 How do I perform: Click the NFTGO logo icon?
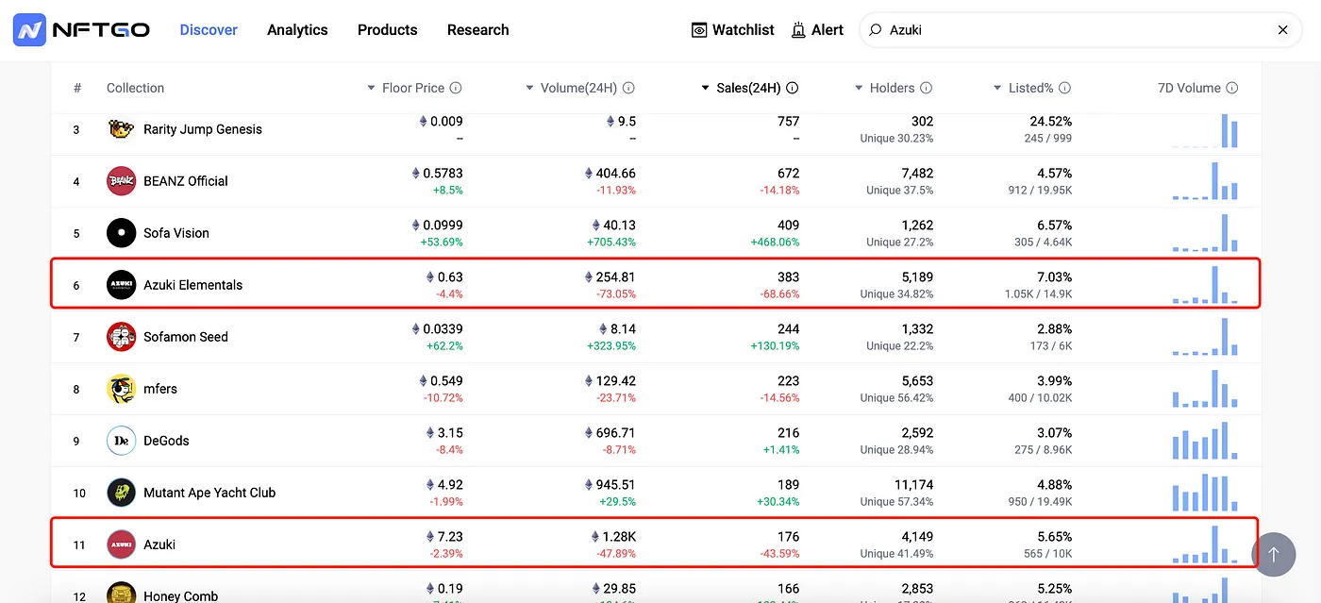click(x=30, y=30)
